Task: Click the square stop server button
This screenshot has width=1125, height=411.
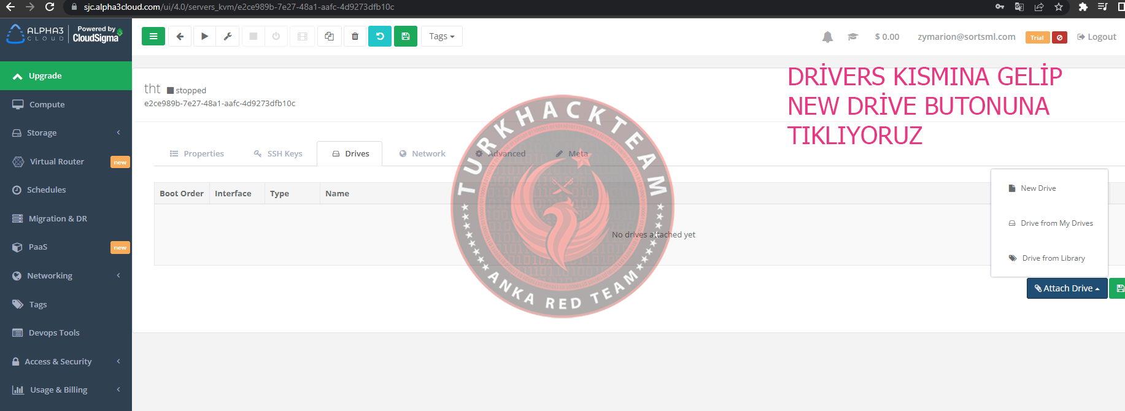Action: [x=253, y=36]
